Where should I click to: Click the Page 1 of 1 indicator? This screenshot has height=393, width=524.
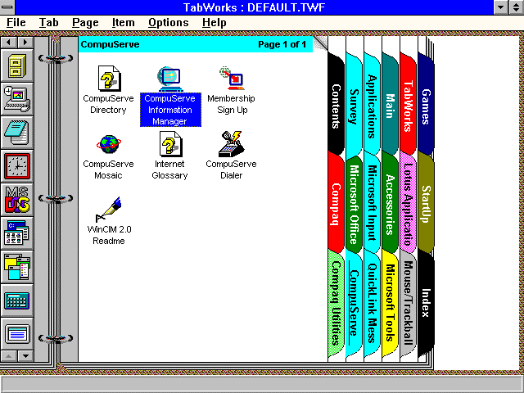tap(282, 44)
